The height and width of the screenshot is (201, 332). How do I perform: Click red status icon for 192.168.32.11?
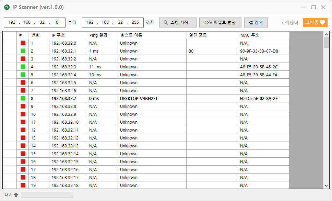point(23,130)
